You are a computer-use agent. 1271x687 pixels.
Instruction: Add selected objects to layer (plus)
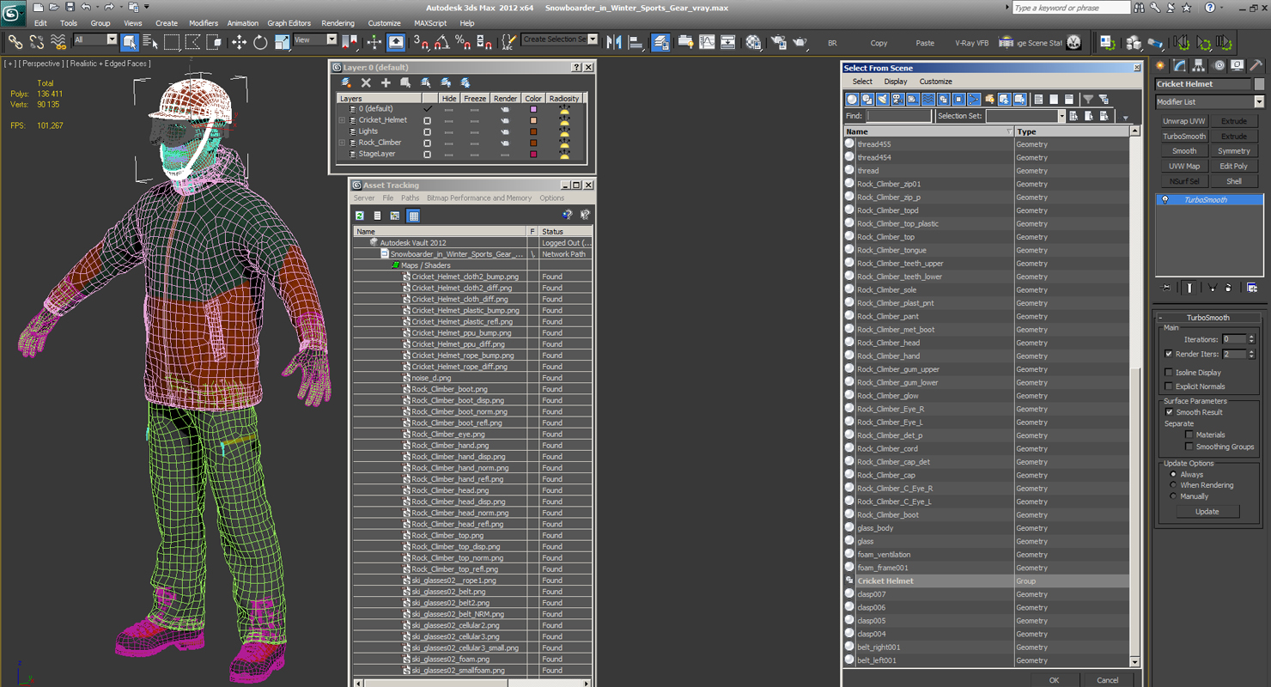click(386, 82)
